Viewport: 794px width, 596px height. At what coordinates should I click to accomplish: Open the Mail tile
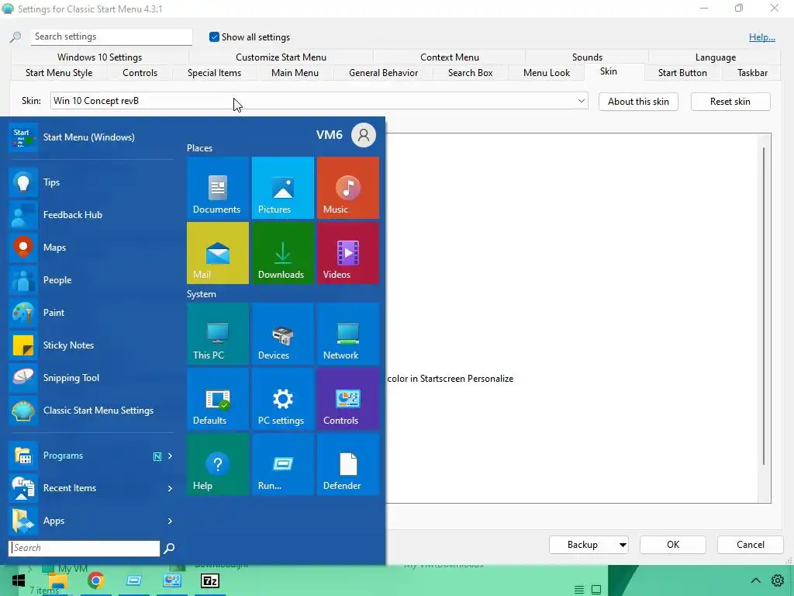click(x=218, y=253)
